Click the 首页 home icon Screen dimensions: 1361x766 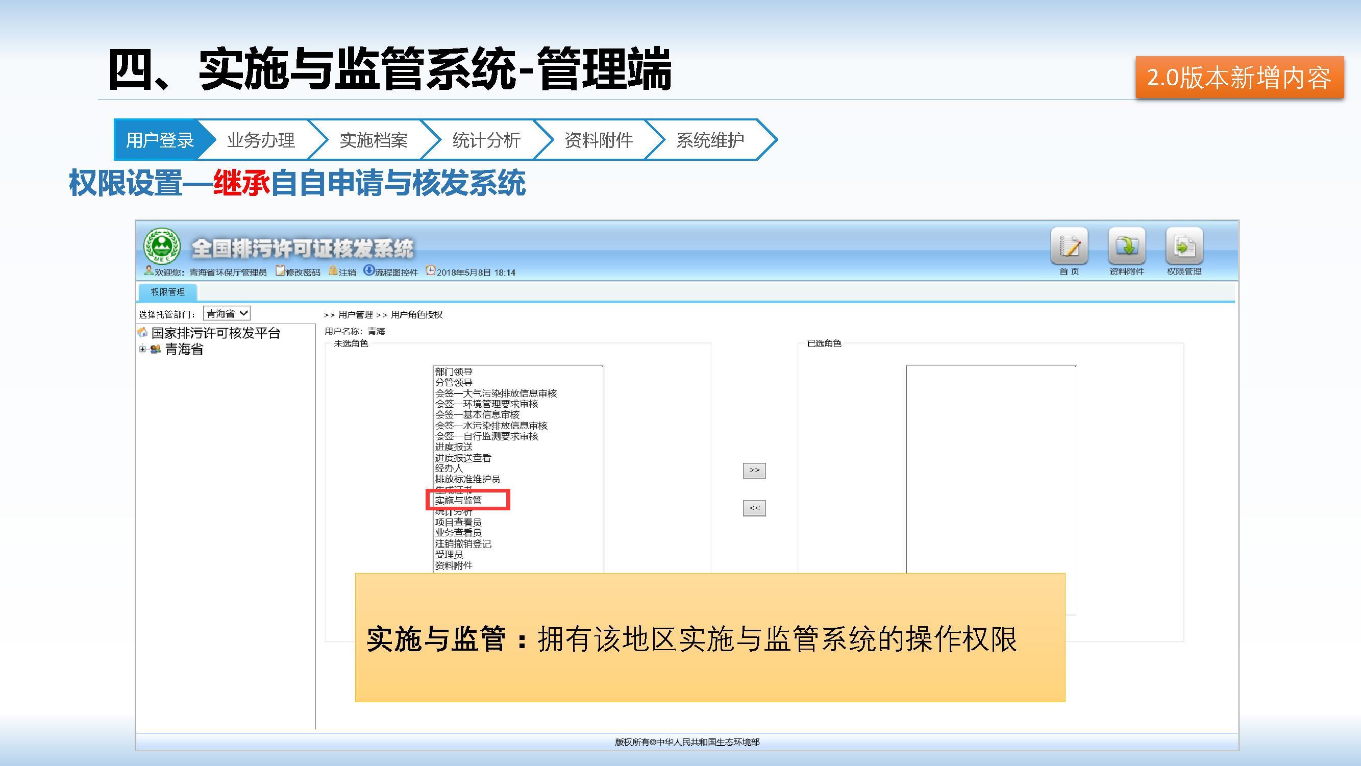(1069, 246)
